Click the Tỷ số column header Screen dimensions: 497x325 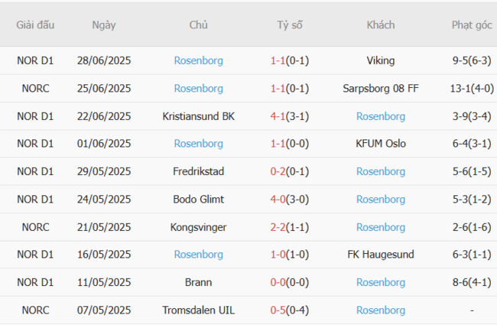[290, 25]
